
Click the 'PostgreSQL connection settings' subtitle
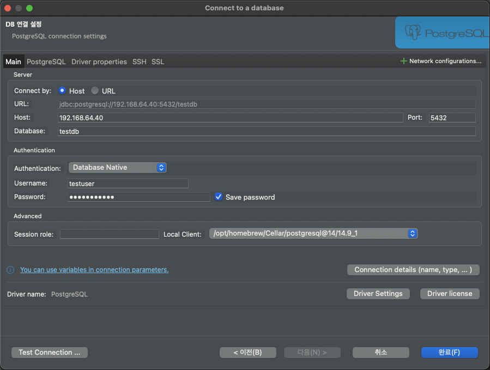[x=59, y=36]
